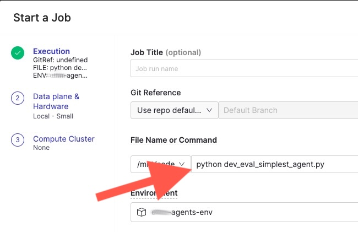Expand the /mnt/code directory dropdown
The image size is (358, 232).
(x=160, y=164)
